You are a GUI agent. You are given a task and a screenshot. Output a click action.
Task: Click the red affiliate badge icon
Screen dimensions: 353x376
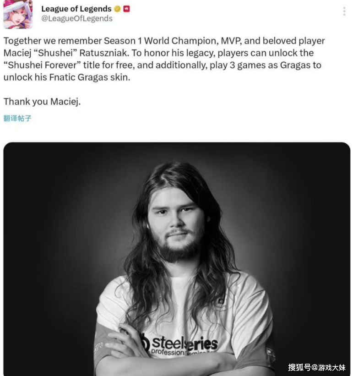point(126,9)
